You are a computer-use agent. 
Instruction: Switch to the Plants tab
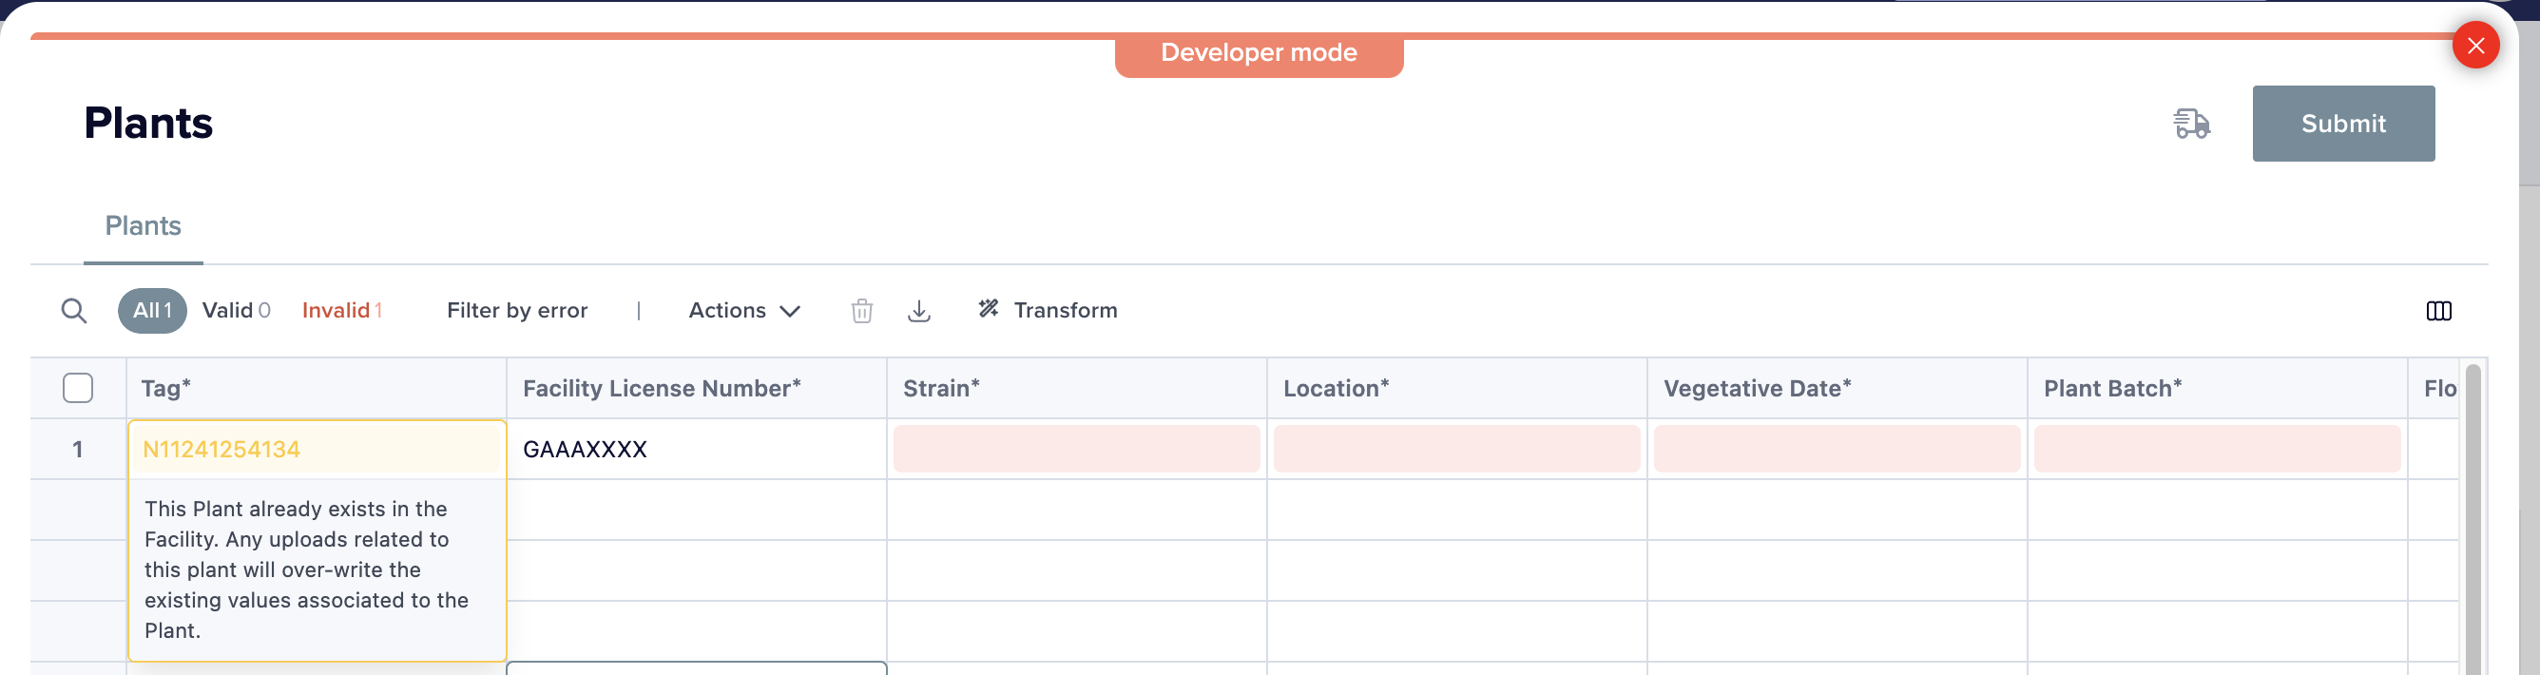[143, 226]
